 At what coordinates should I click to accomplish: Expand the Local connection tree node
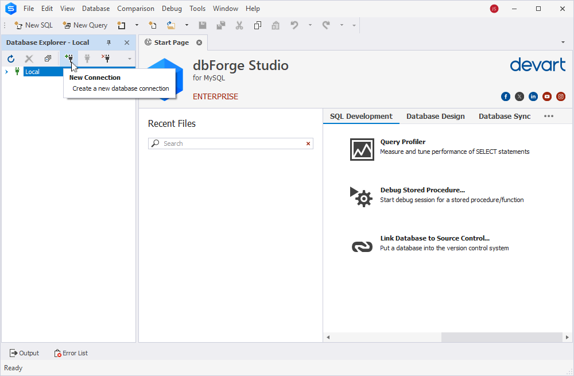[6, 72]
